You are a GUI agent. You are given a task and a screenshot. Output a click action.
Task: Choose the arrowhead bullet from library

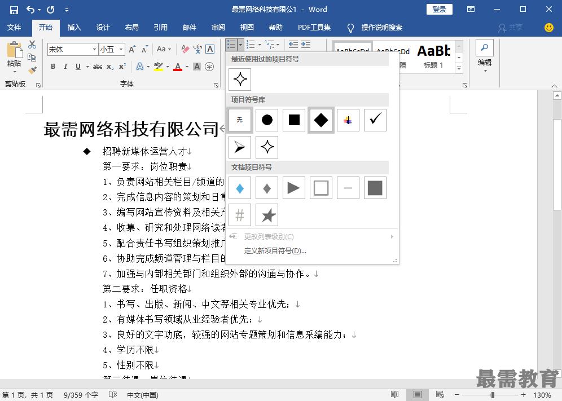point(240,147)
